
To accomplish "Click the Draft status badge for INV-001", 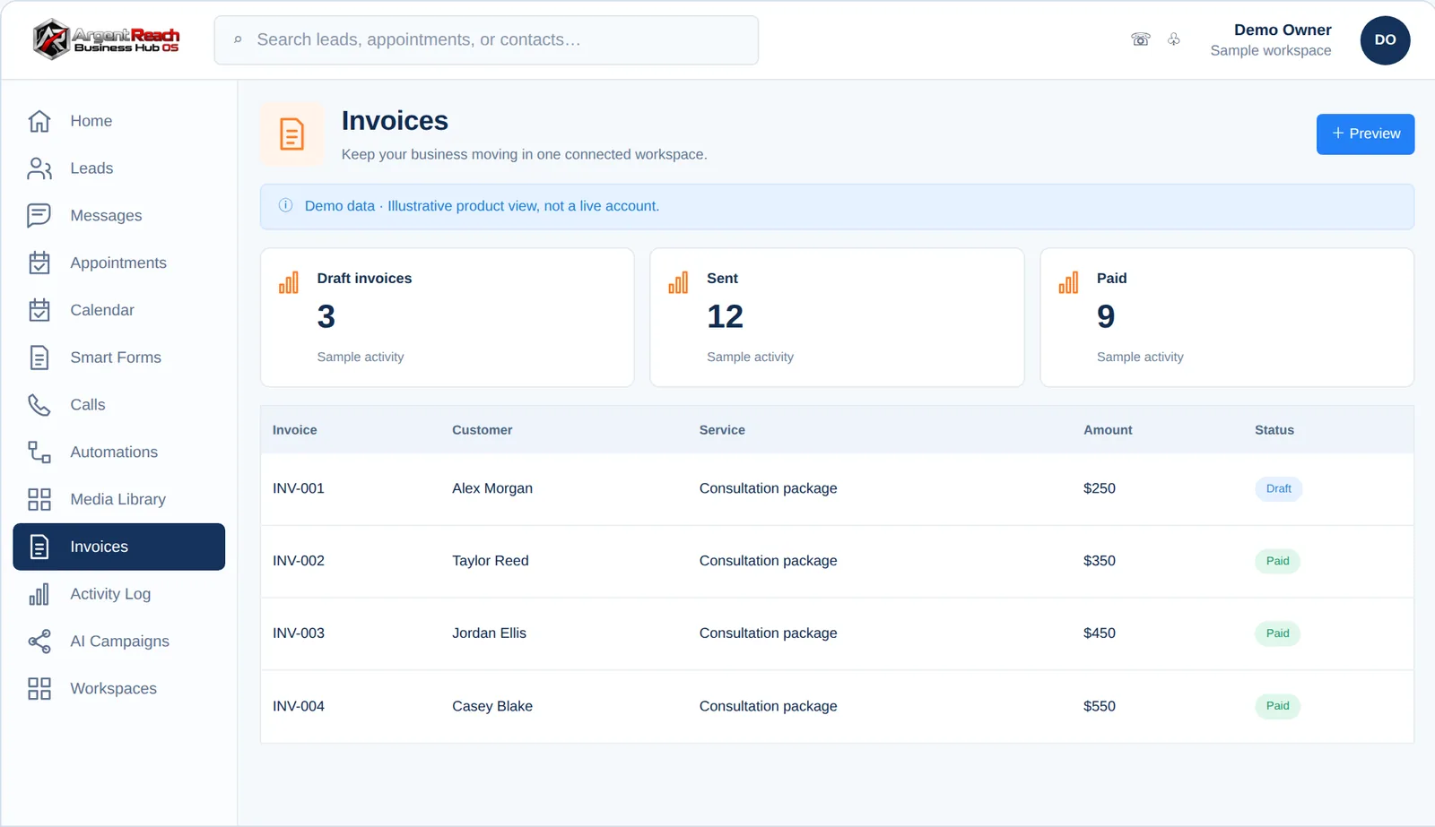I will point(1279,488).
